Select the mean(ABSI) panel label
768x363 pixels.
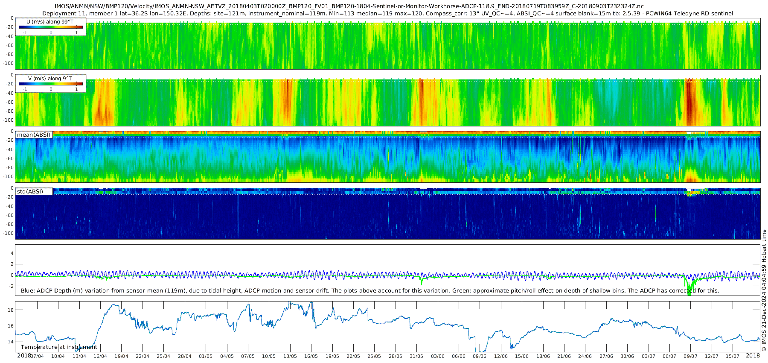coord(34,135)
